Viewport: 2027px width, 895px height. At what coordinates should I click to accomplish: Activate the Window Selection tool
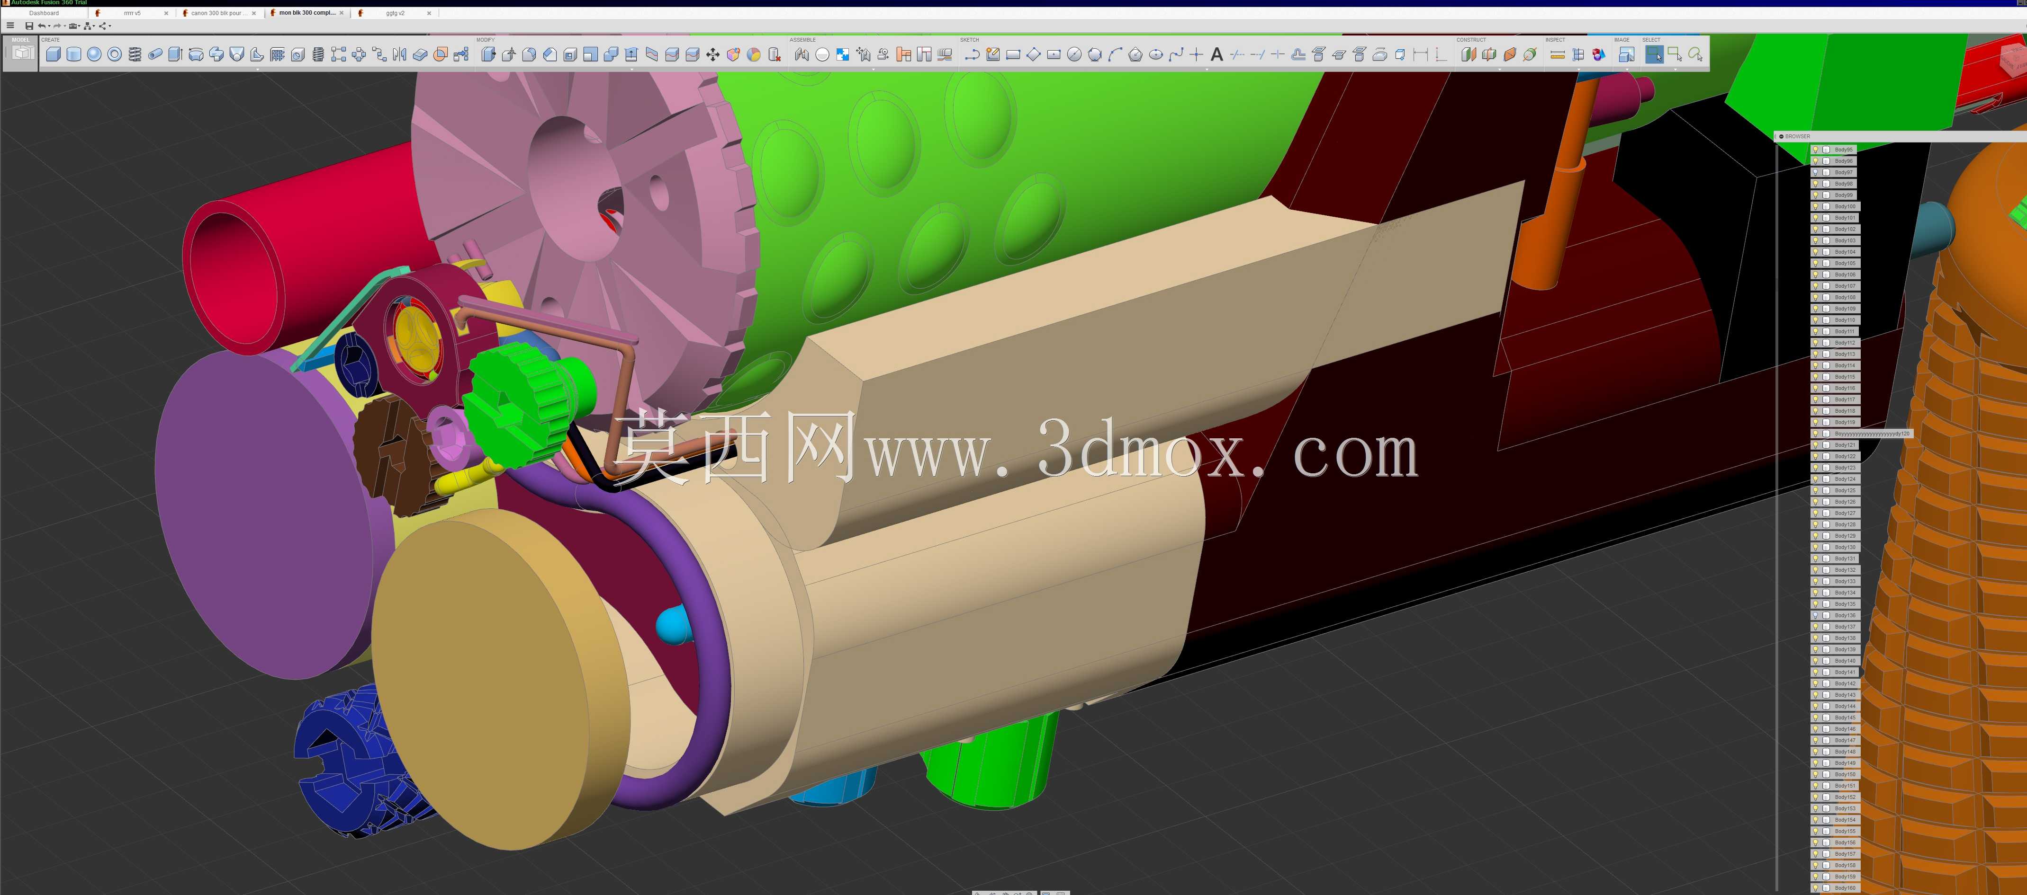[x=1675, y=54]
